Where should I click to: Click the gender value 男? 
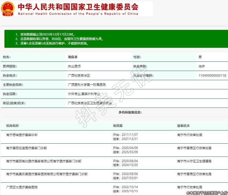[x=200, y=57]
